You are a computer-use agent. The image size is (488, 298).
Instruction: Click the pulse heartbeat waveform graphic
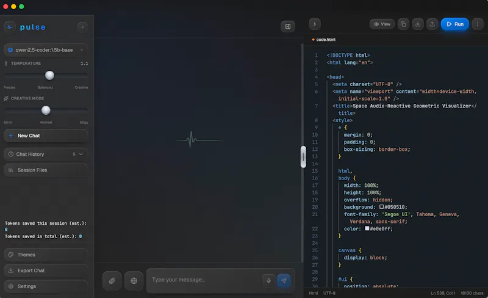199,139
